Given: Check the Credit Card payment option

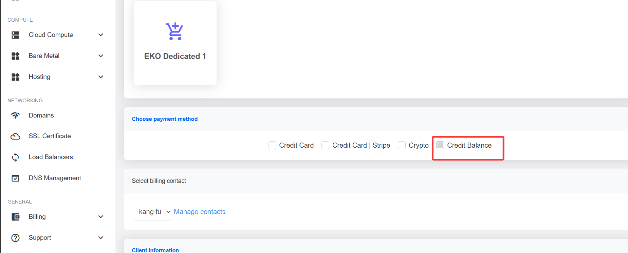Looking at the screenshot, I should click(x=272, y=145).
